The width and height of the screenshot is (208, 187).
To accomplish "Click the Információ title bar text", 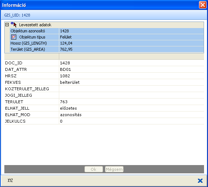I will coord(14,5).
